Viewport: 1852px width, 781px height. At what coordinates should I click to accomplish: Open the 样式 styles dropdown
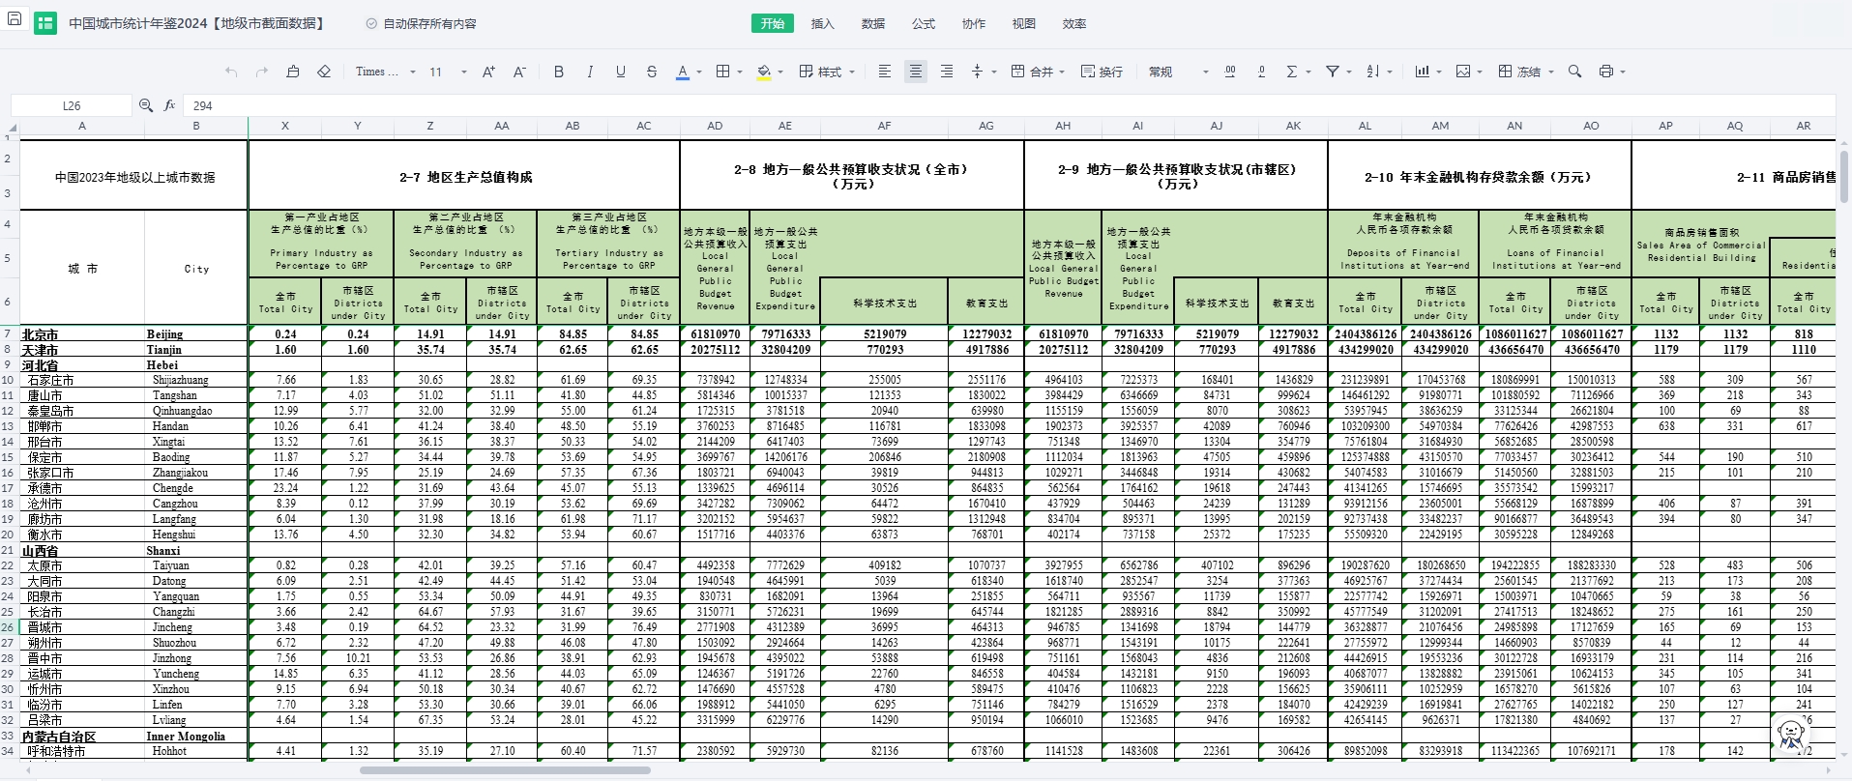coord(828,72)
